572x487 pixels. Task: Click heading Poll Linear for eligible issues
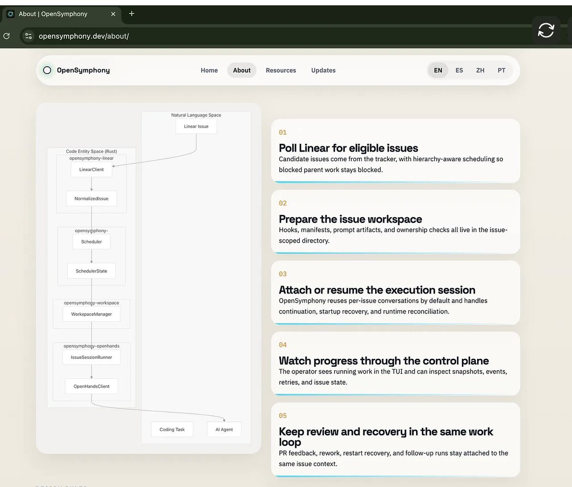(348, 148)
